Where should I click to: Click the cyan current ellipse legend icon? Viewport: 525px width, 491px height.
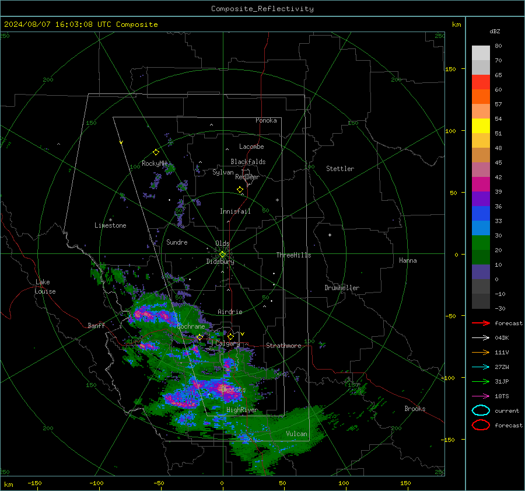pos(481,410)
